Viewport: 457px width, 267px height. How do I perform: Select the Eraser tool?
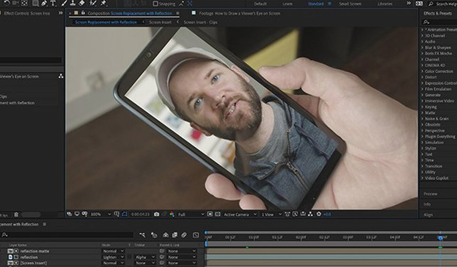80,4
